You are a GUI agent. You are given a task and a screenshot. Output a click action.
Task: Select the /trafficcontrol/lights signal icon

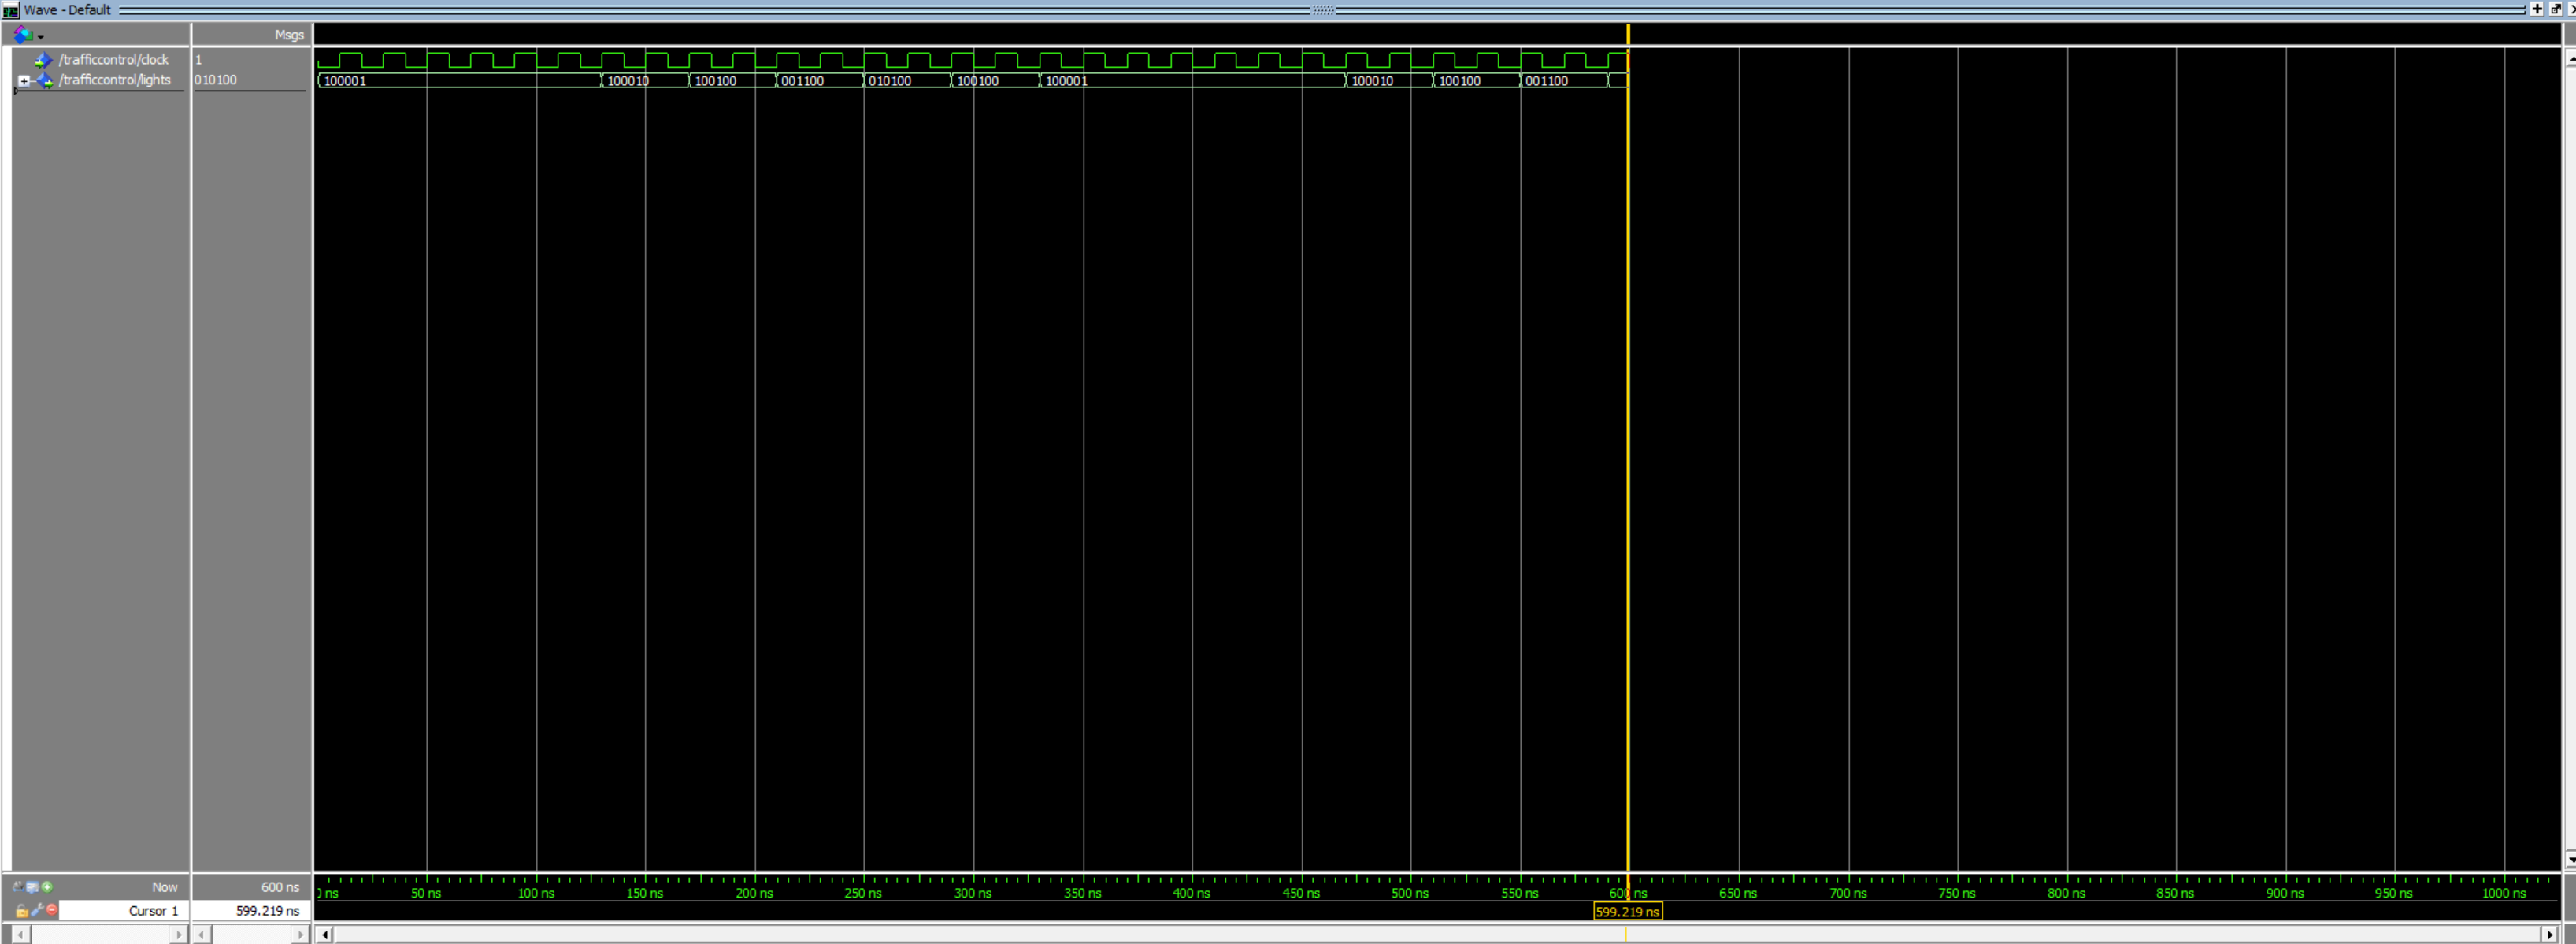coord(45,80)
